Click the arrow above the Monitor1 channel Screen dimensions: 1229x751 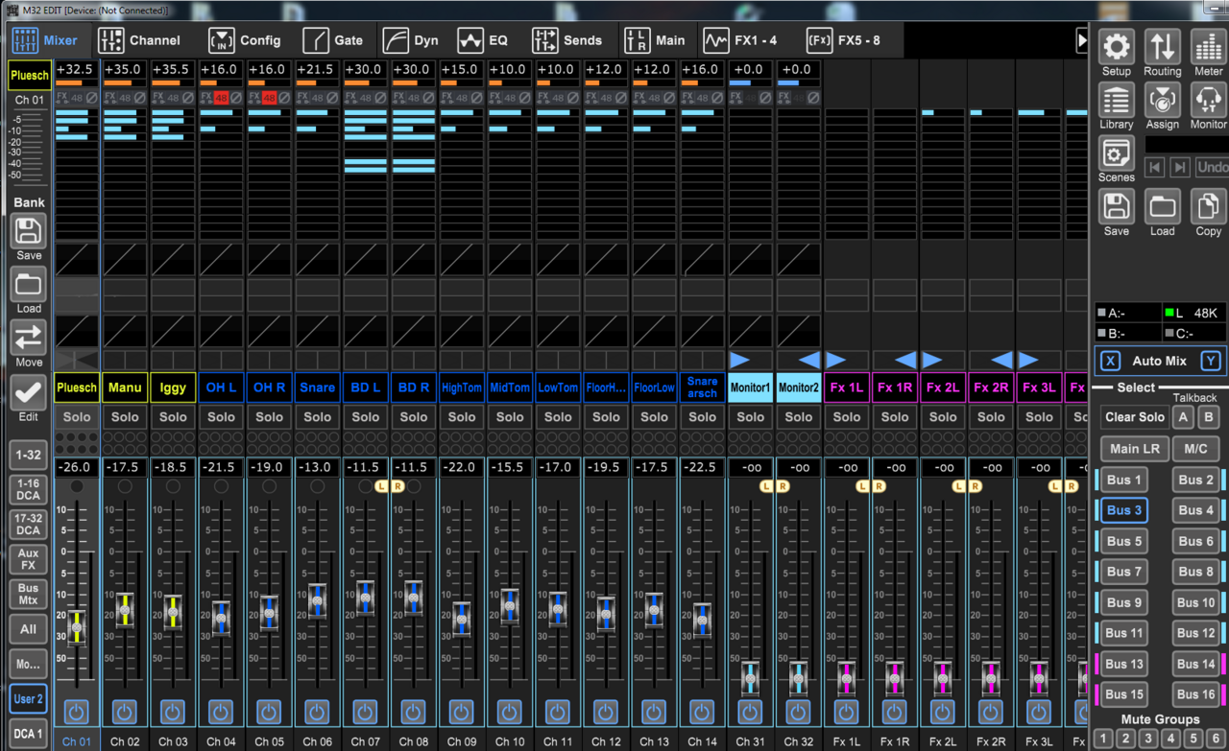[x=739, y=361]
